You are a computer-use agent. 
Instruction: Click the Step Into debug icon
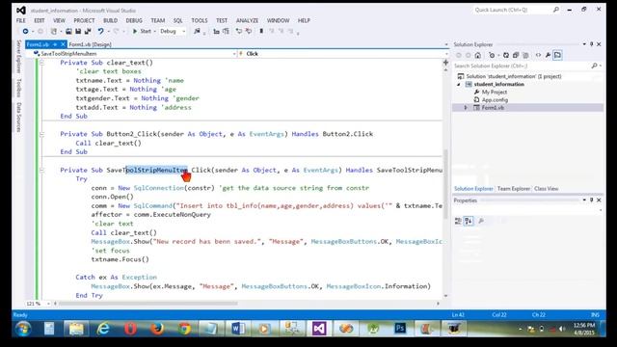click(216, 31)
